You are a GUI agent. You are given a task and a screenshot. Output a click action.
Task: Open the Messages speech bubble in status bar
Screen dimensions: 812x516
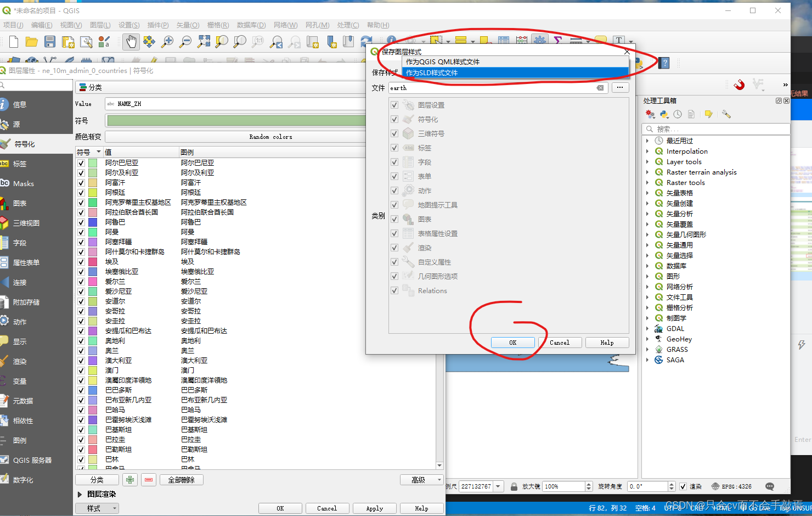click(770, 486)
